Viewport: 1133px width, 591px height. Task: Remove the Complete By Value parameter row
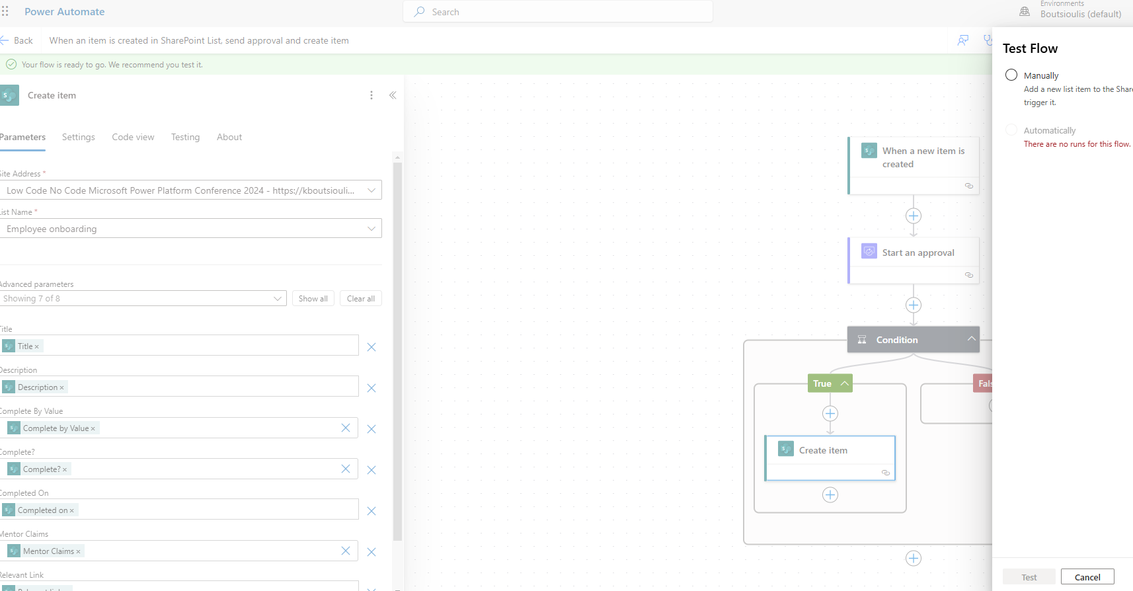(x=371, y=429)
